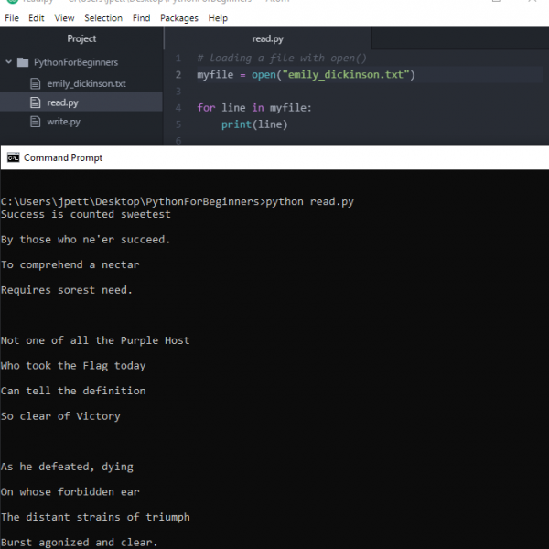Click the Command Prompt title bar
The height and width of the screenshot is (549, 549).
pos(274,158)
